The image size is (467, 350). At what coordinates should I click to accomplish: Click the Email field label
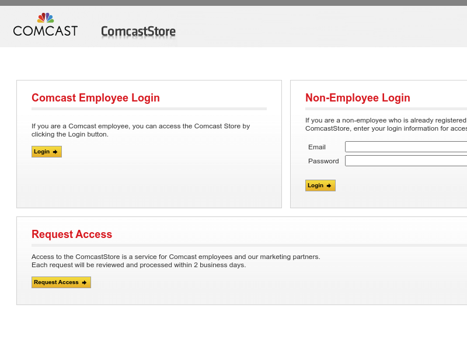coord(317,147)
